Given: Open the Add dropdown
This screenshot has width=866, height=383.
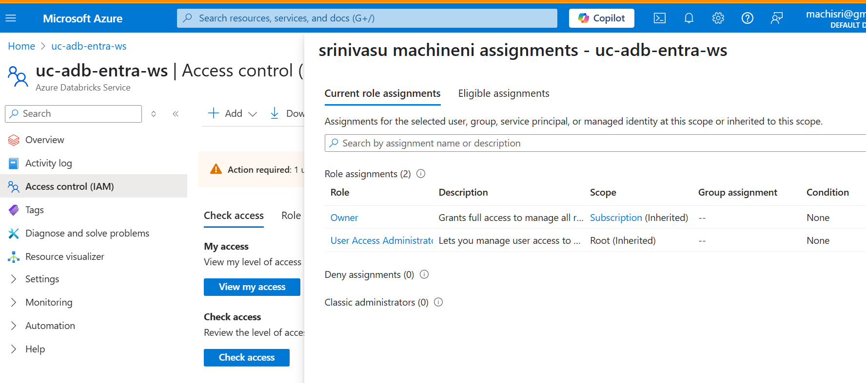Looking at the screenshot, I should (x=233, y=113).
